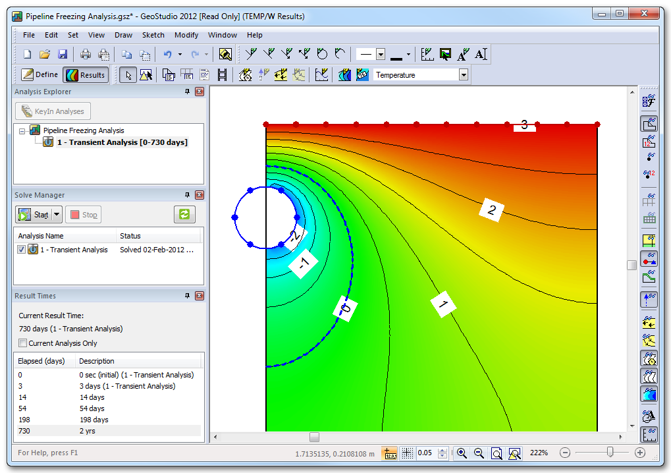Screen dimensions: 671x473
Task: Click the Draw Graph chart icon
Action: tap(322, 75)
